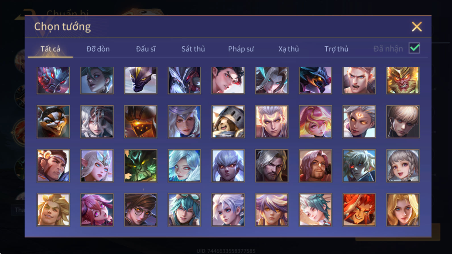Switch to the Xạ thủ tab
This screenshot has height=254, width=452.
click(x=289, y=49)
